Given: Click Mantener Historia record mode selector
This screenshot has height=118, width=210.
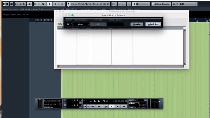Looking at the screenshot, I should pos(52,101).
